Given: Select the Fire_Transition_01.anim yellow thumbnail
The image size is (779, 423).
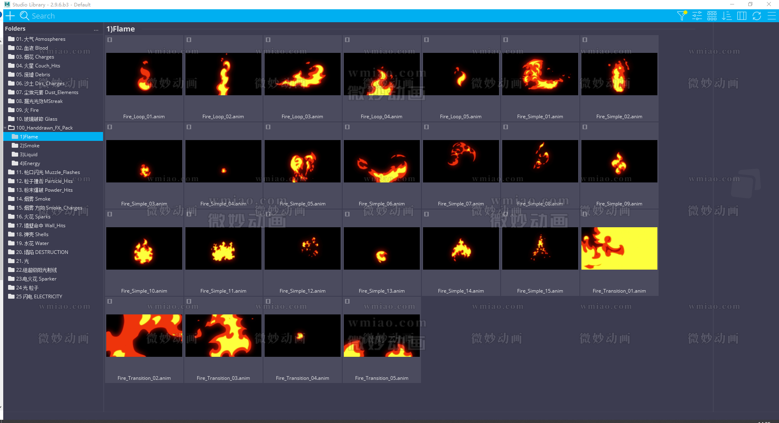Looking at the screenshot, I should pyautogui.click(x=619, y=248).
